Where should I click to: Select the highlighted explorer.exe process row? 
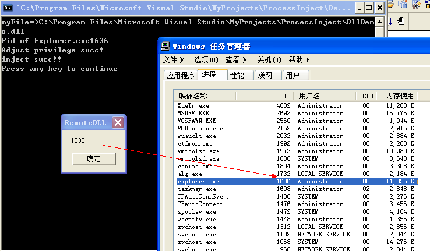[x=297, y=181]
